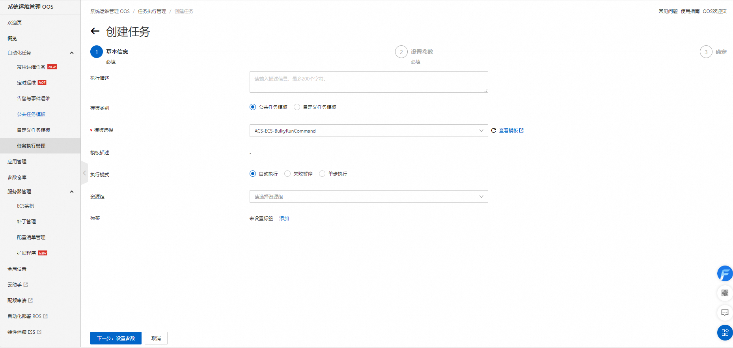Open the QR code floating icon
The height and width of the screenshot is (348, 733).
coord(725,293)
